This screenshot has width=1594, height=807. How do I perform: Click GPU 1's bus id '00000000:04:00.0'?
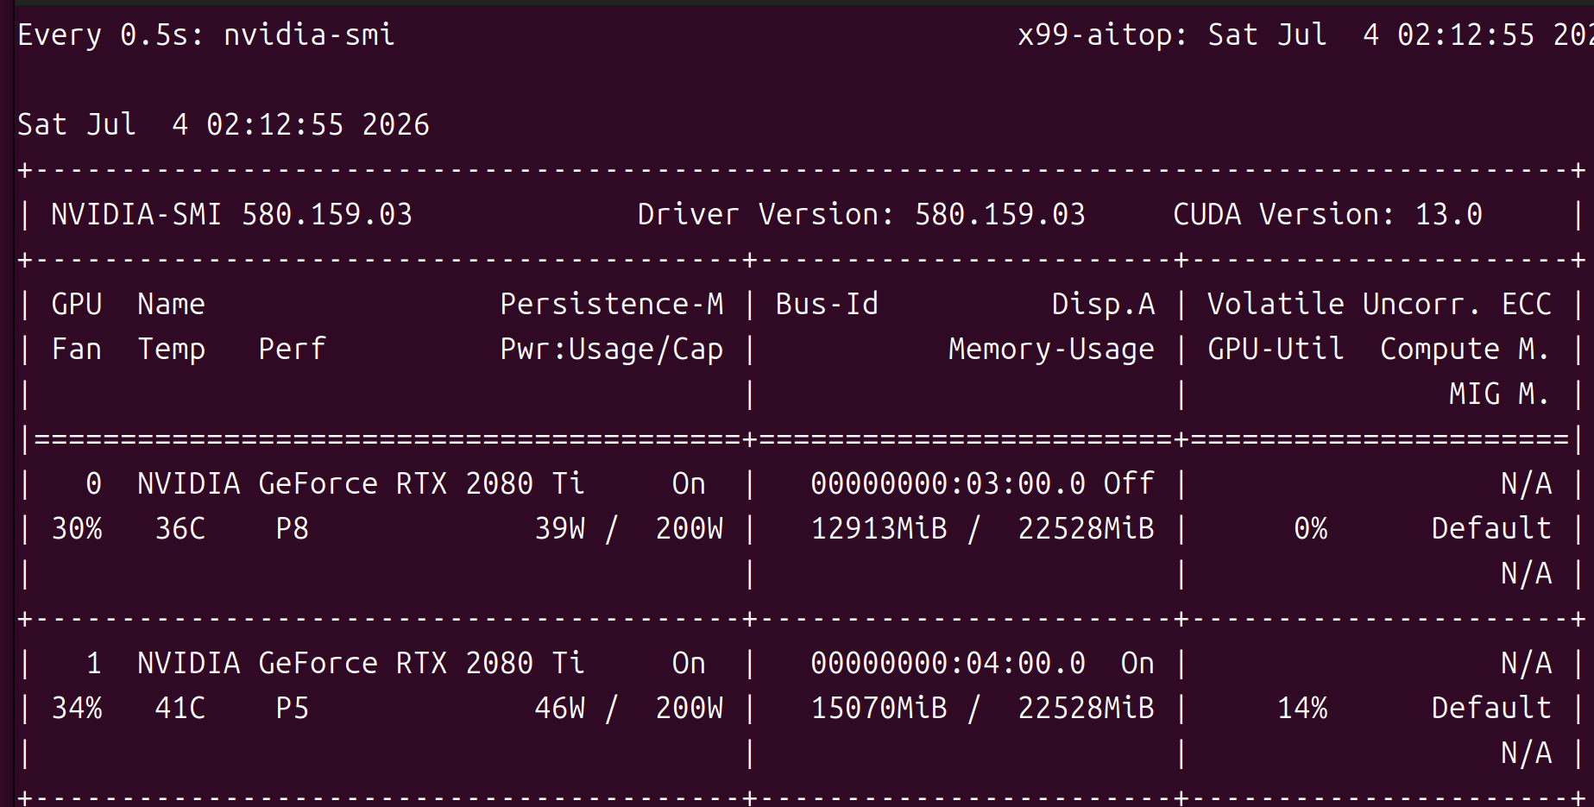(948, 663)
